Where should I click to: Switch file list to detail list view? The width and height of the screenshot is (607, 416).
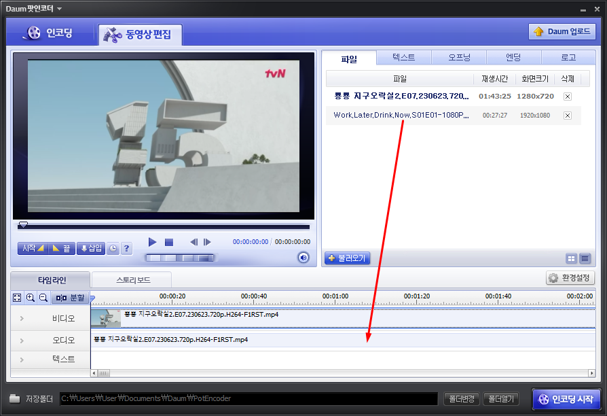585,258
